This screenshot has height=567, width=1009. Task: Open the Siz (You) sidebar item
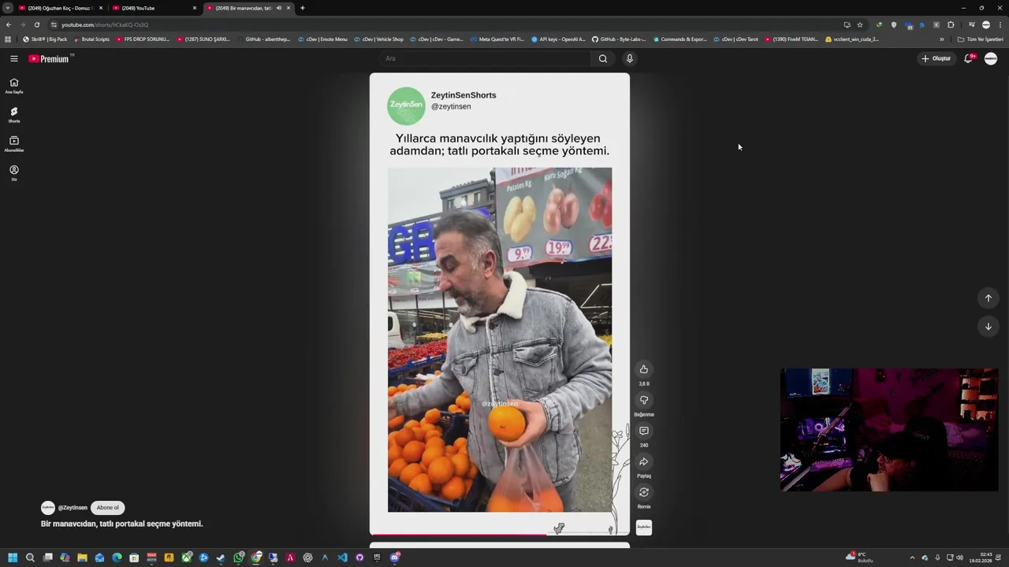13,173
